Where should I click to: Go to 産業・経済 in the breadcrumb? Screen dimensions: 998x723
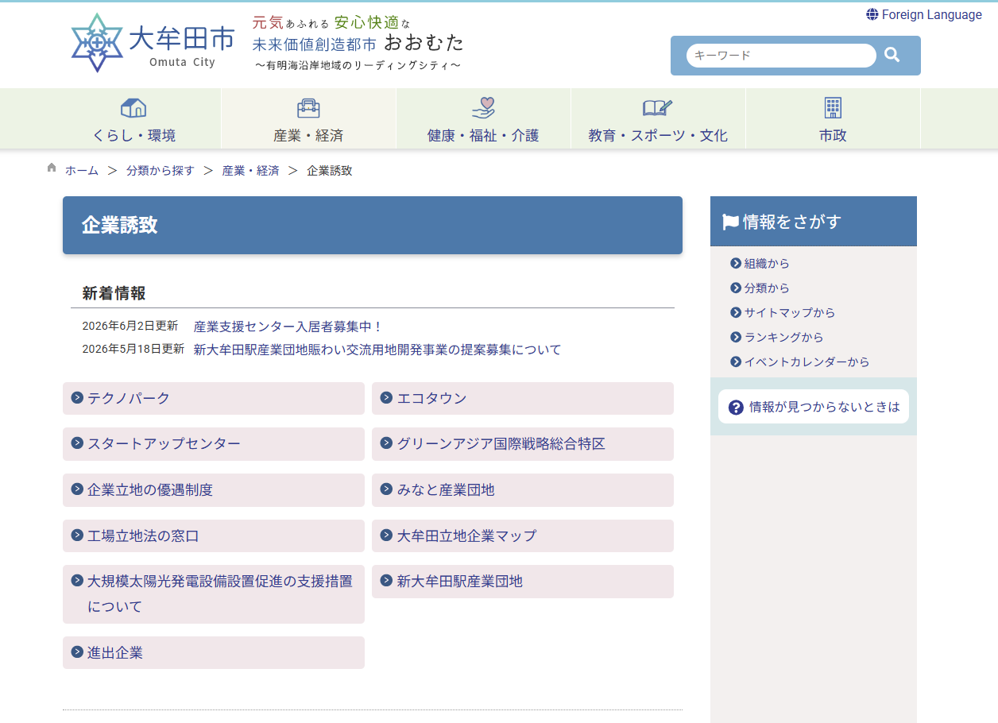pyautogui.click(x=250, y=171)
